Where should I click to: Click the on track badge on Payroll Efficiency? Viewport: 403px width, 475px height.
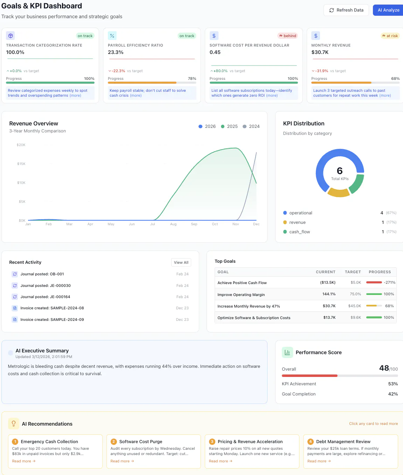187,36
